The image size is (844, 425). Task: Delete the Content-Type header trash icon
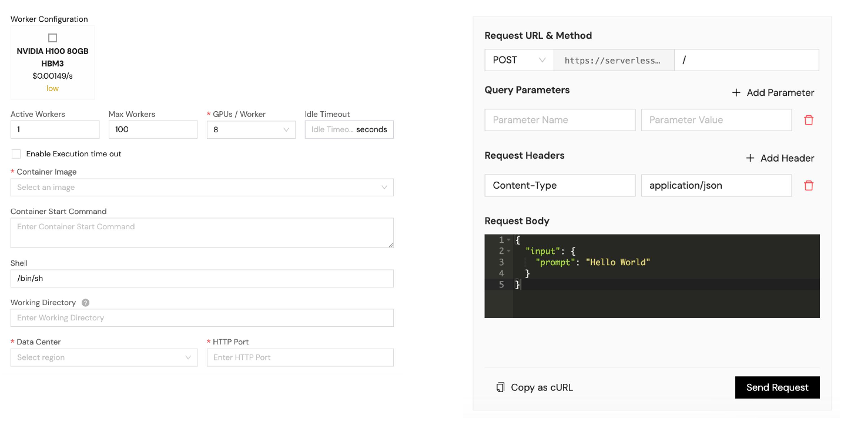pyautogui.click(x=809, y=185)
